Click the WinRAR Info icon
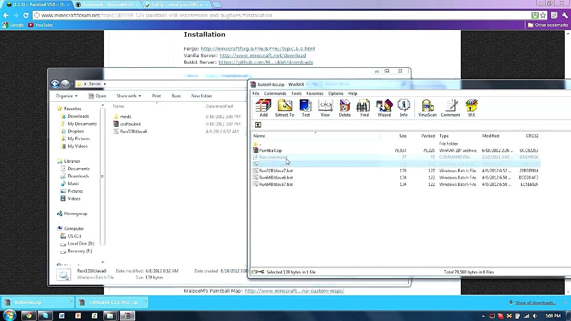Screen dimensions: 571x321 [x=403, y=108]
